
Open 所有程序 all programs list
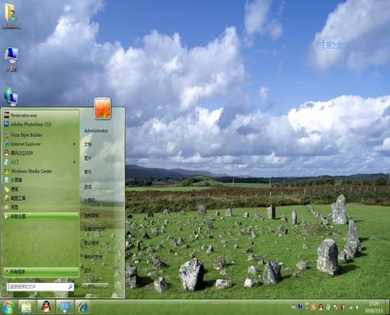(41, 271)
